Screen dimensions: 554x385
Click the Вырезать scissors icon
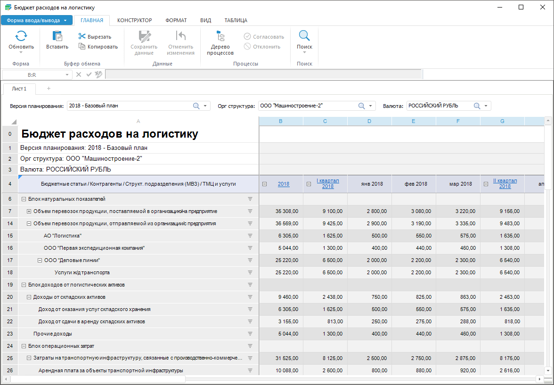tap(82, 37)
